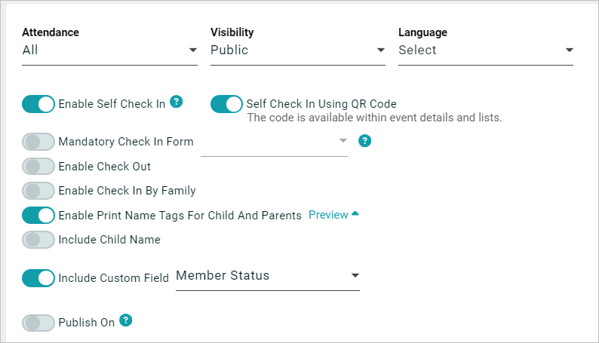Viewport: 599px width, 343px height.
Task: Click the Preview link for name tags
Action: [x=328, y=215]
